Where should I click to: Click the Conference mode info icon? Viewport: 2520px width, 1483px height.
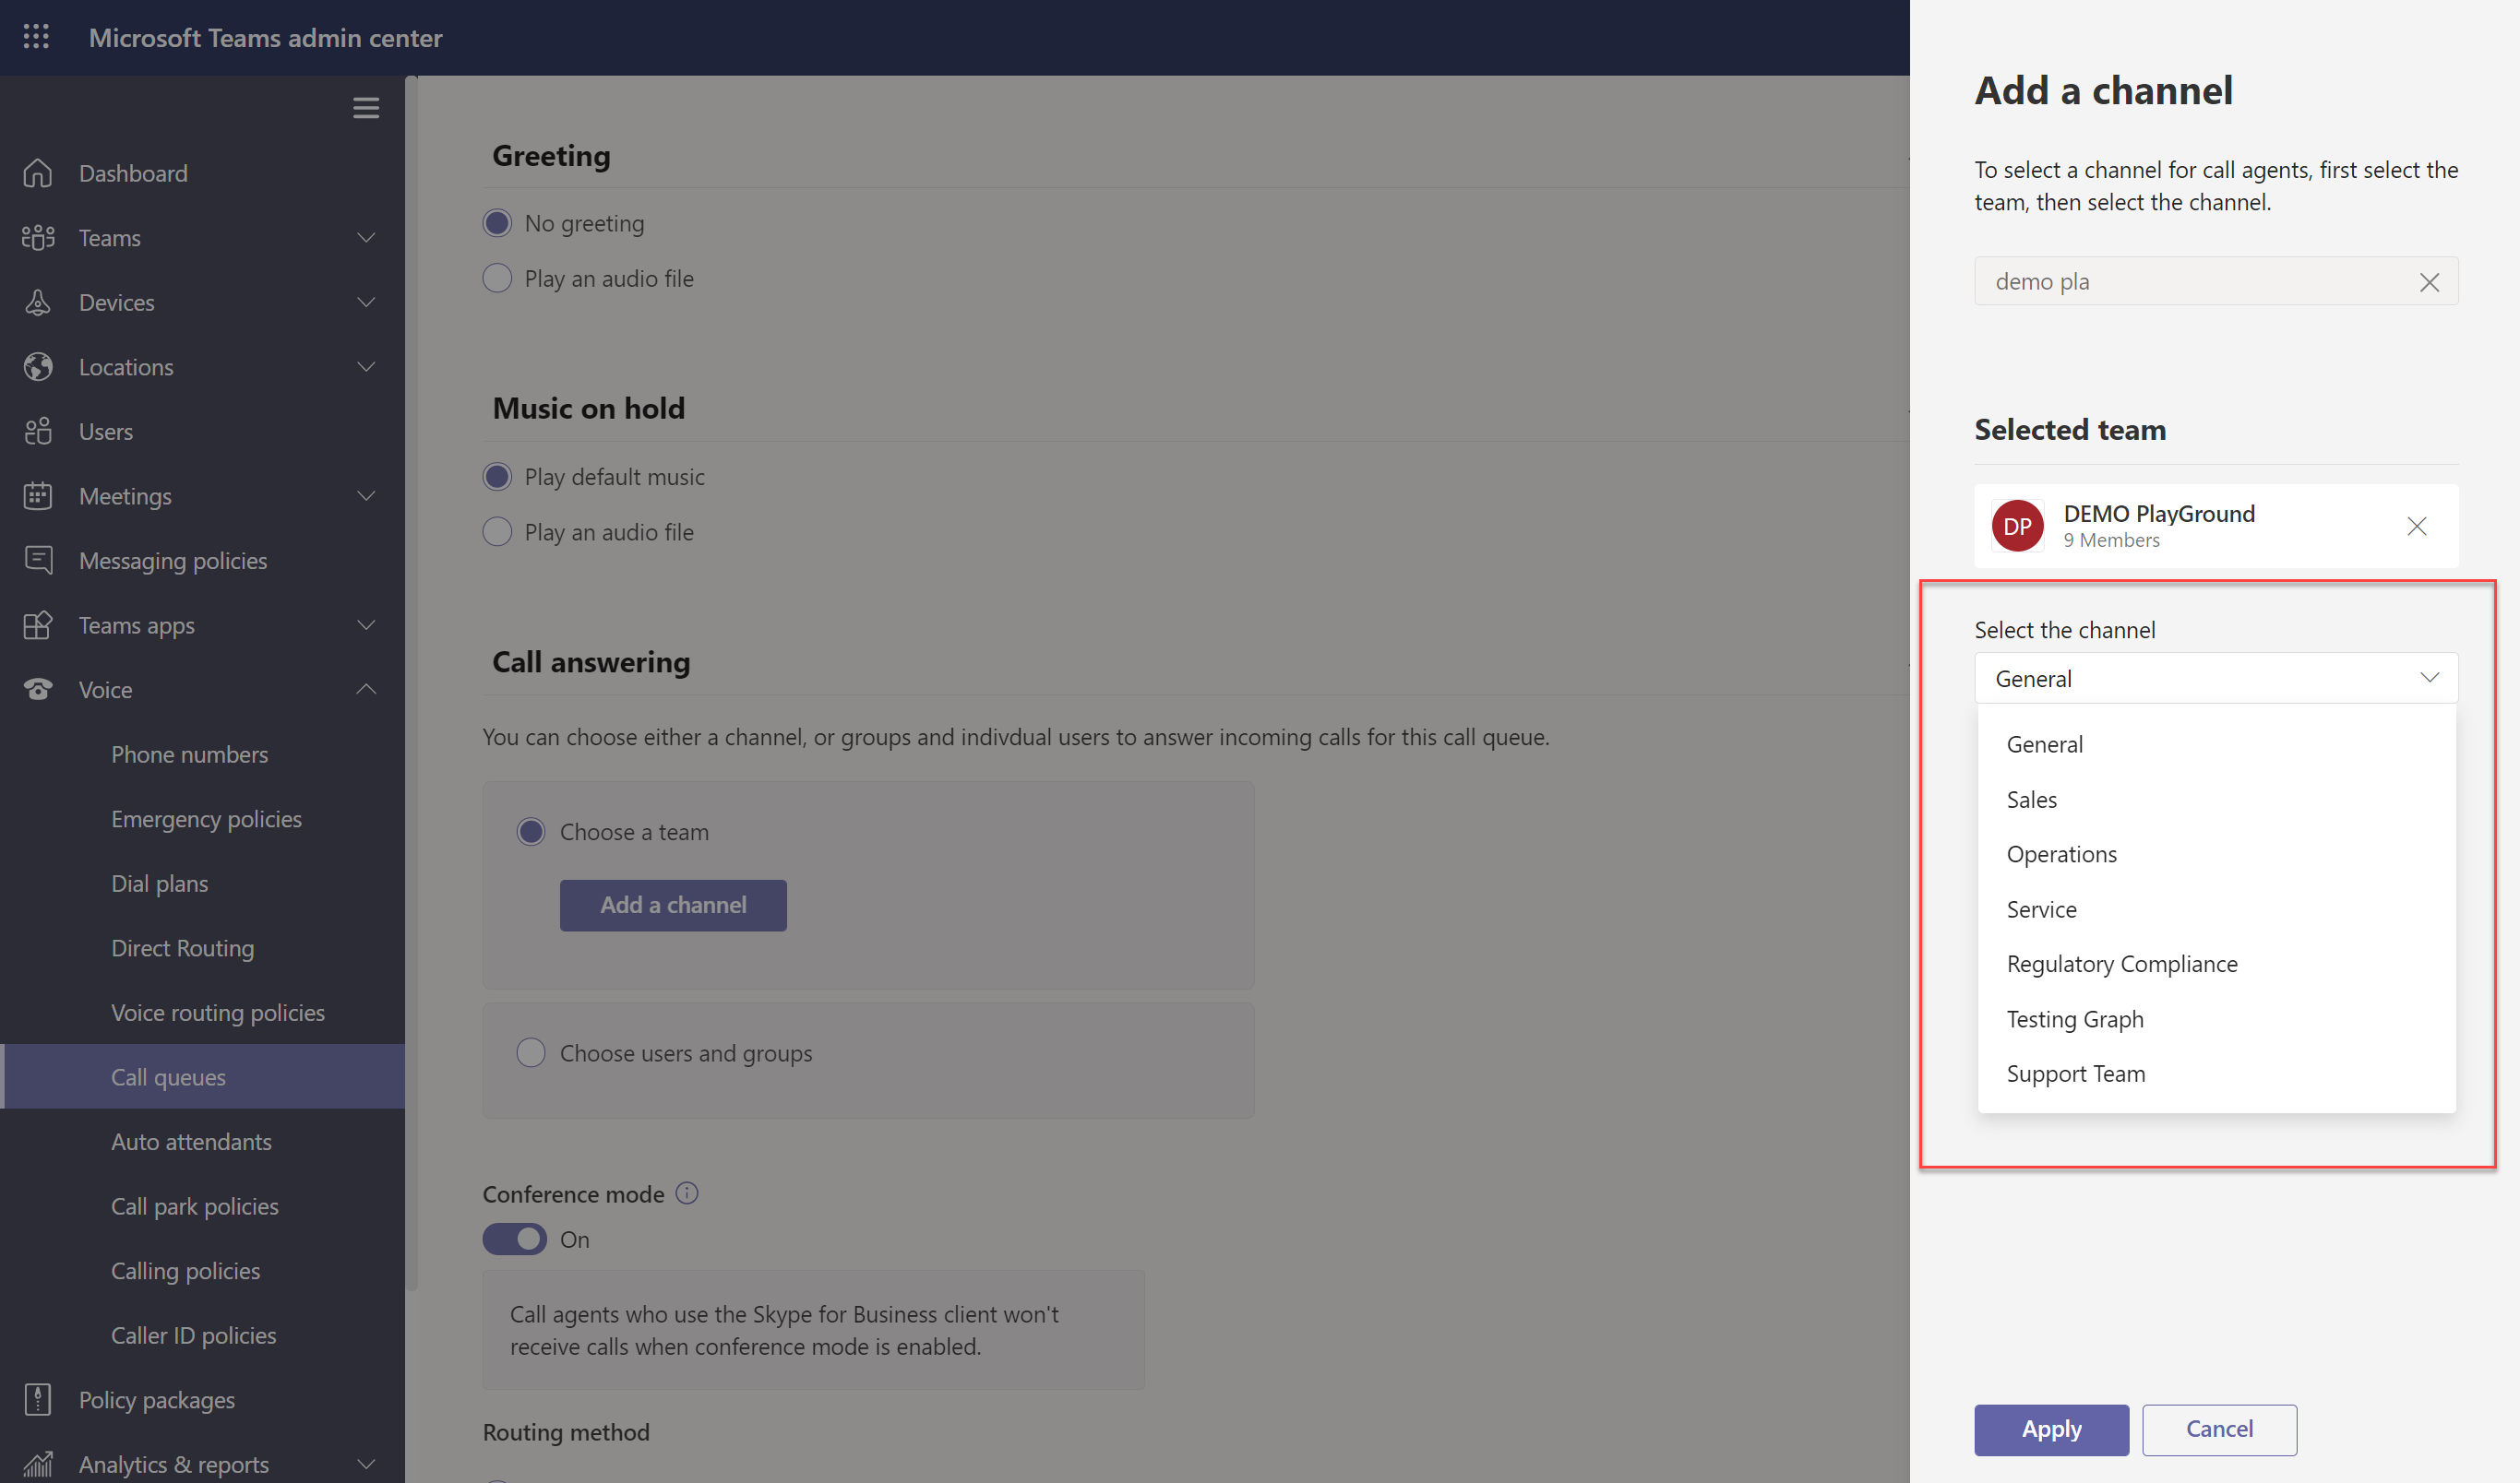(687, 1193)
